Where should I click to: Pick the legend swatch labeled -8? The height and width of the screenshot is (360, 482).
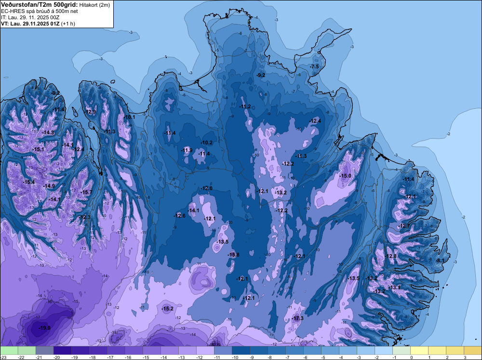click(x=276, y=350)
